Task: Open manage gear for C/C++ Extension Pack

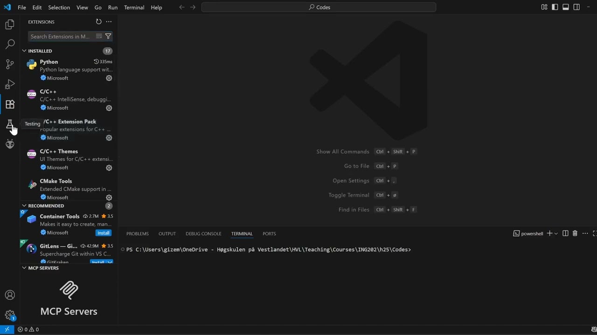Action: click(109, 138)
